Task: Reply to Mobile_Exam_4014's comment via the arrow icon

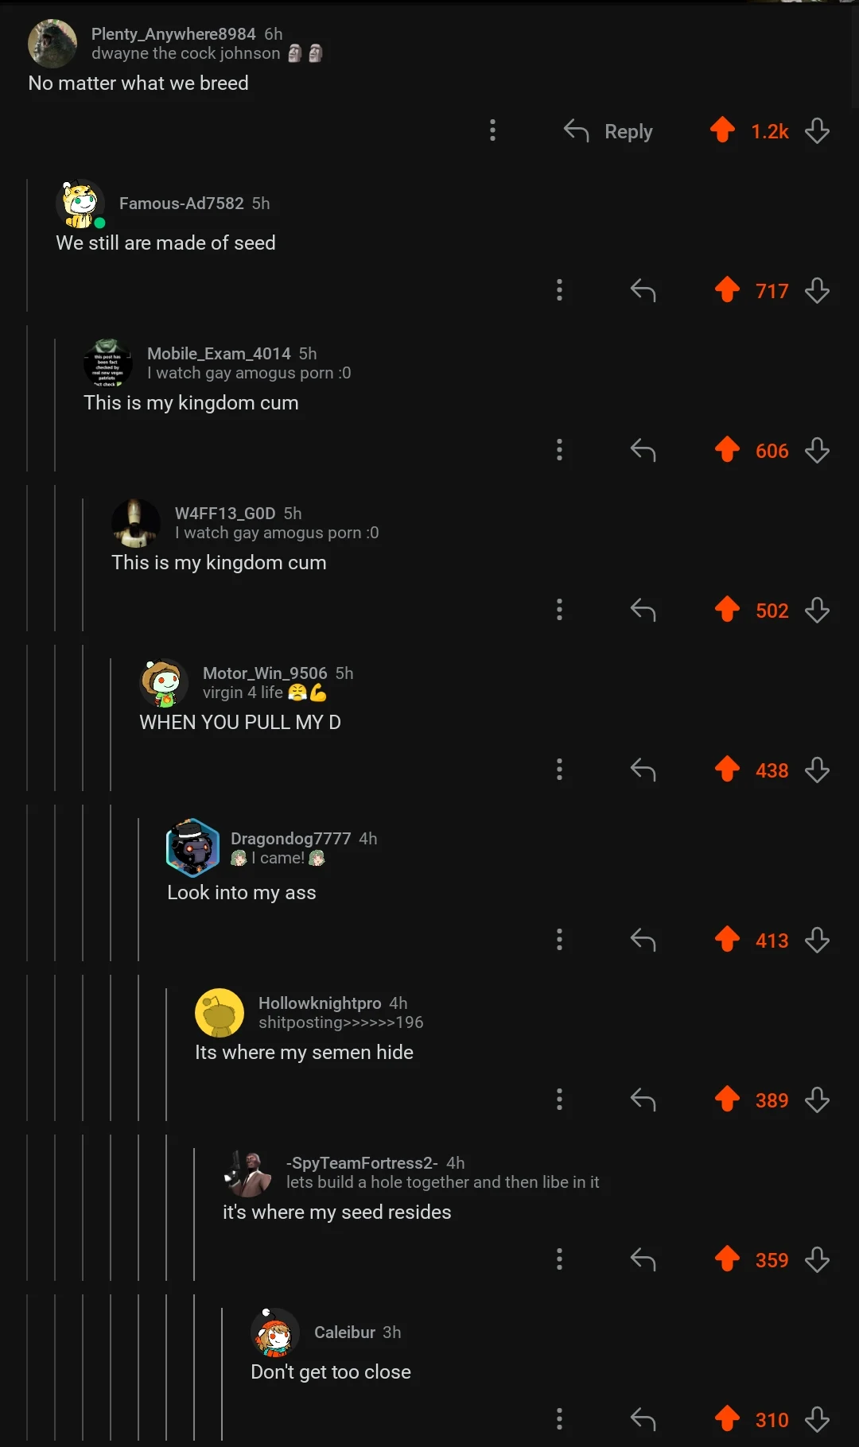Action: (643, 451)
